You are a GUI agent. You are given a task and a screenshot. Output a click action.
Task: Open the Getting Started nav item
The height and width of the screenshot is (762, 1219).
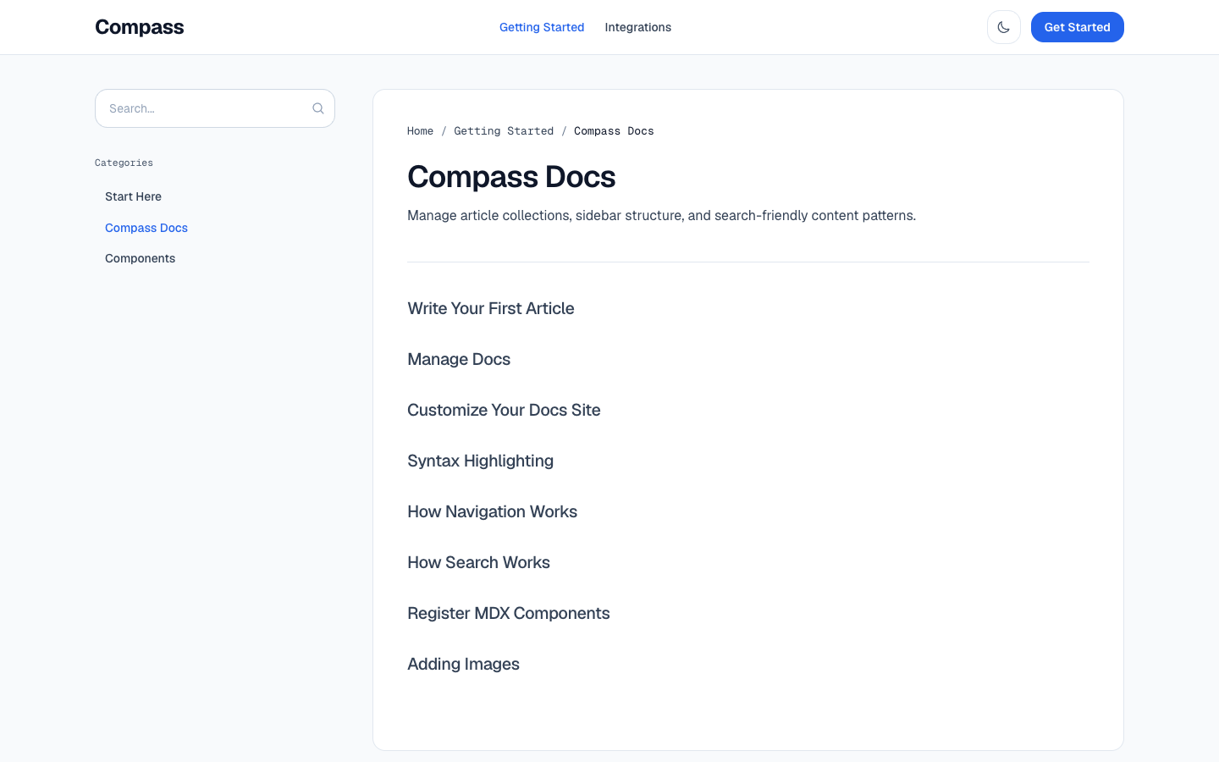click(542, 27)
